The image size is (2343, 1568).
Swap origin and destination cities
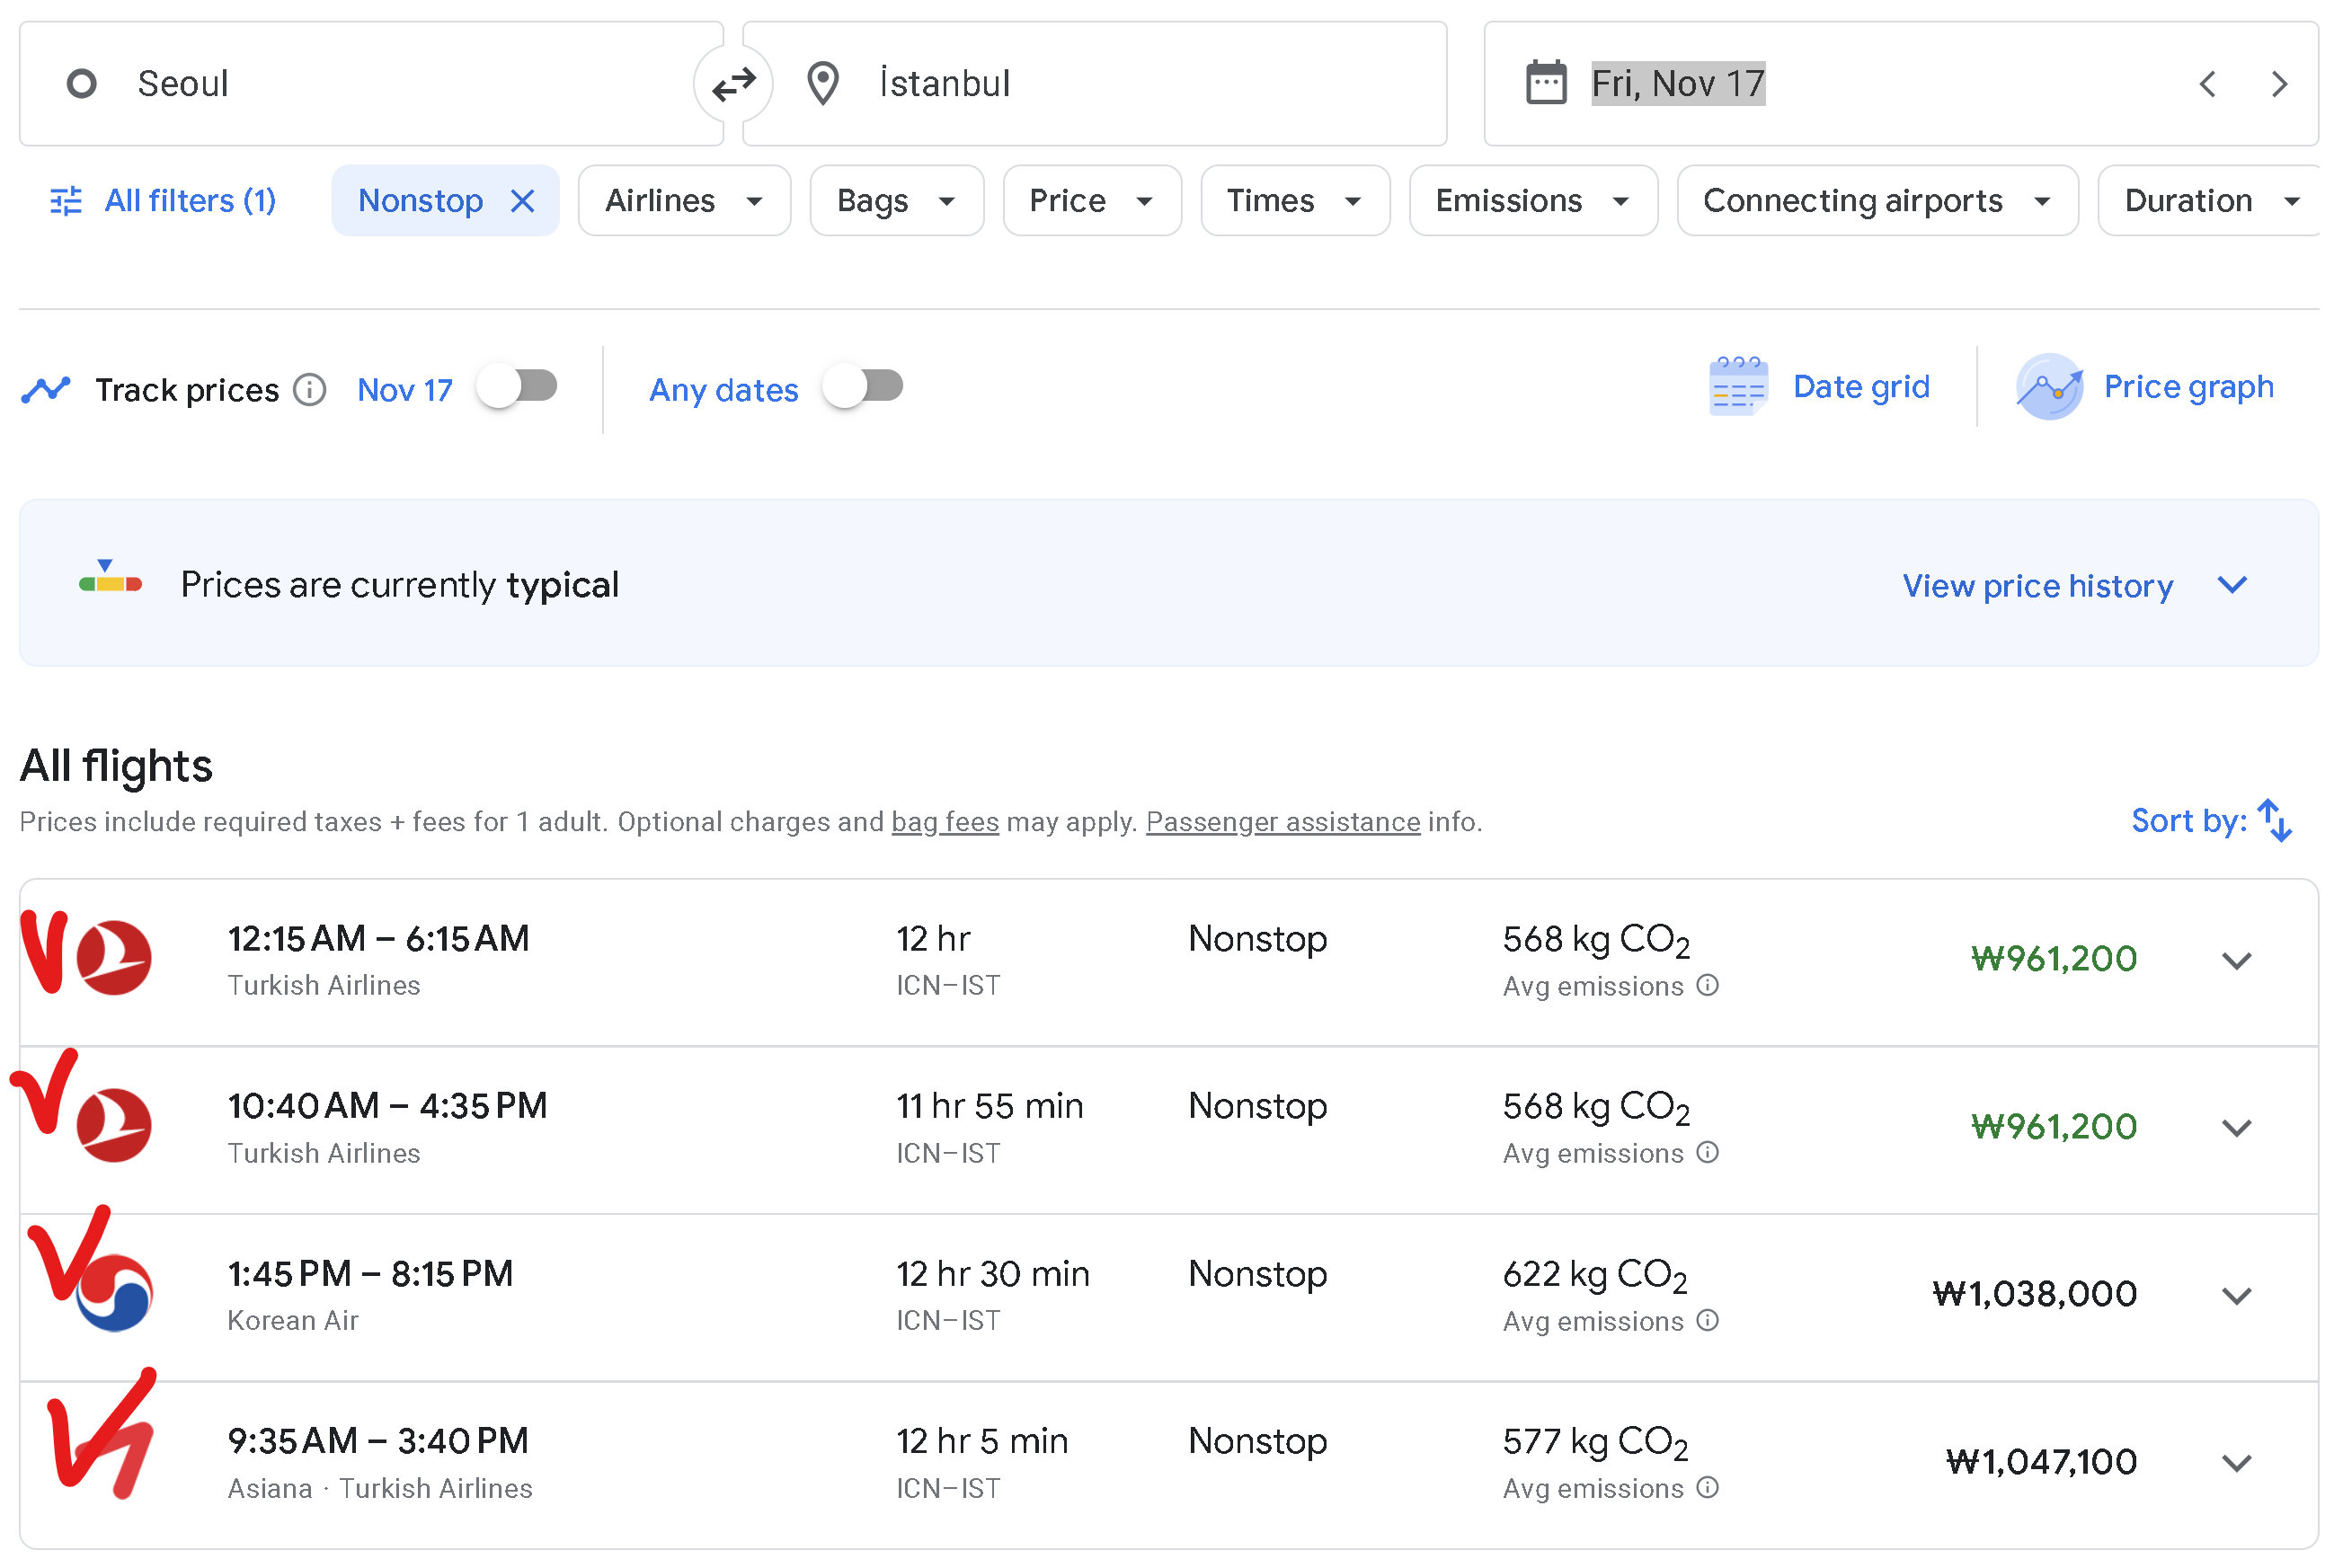pyautogui.click(x=733, y=84)
